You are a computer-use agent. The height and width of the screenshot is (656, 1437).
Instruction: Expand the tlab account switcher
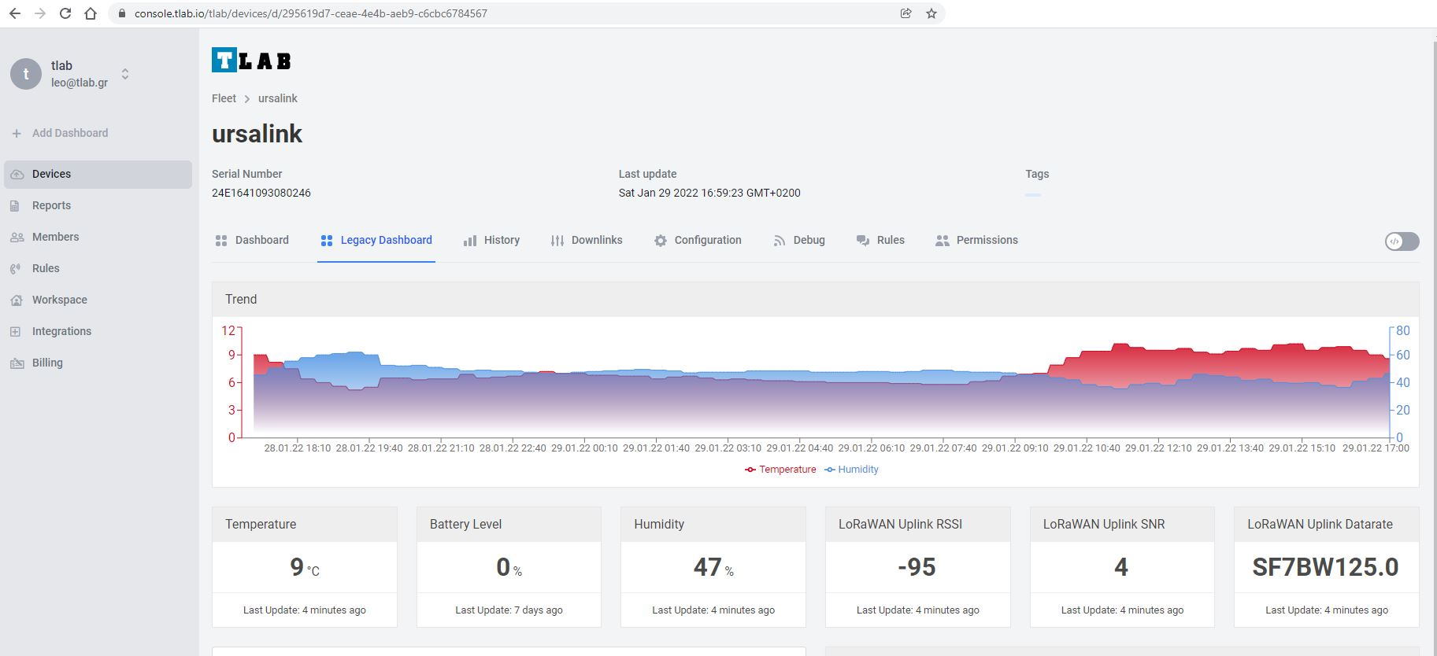125,74
